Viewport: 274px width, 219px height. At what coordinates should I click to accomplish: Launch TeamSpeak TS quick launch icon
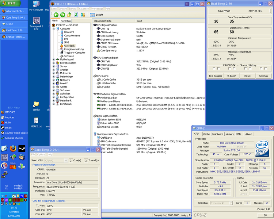pyautogui.click(x=4, y=157)
